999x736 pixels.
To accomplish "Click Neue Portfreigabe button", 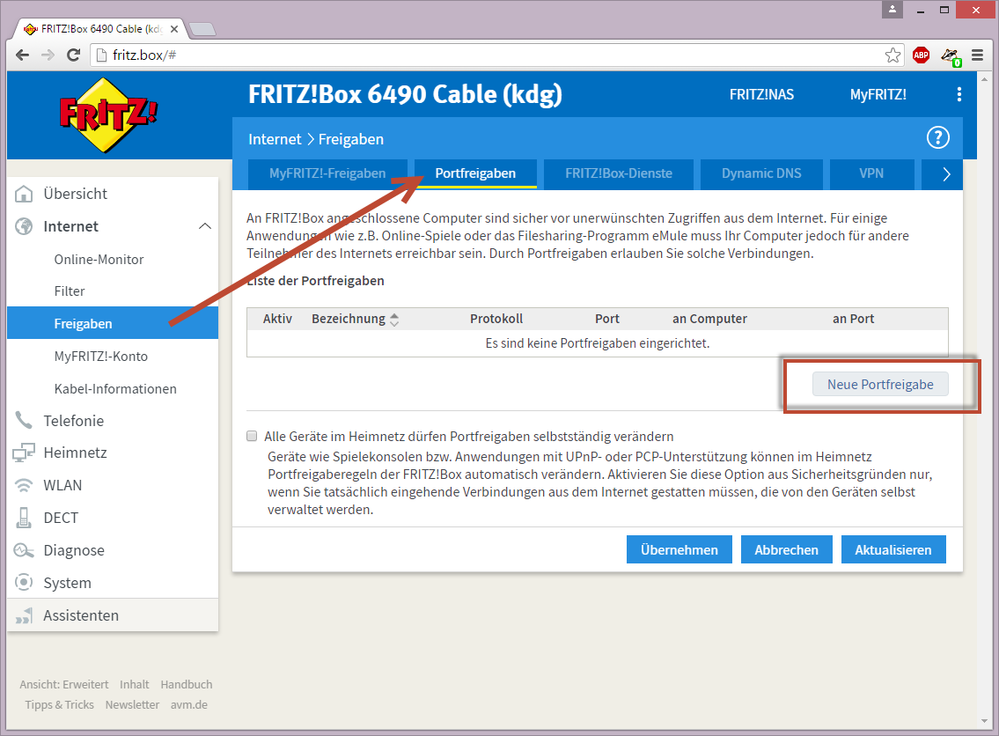I will pyautogui.click(x=880, y=384).
